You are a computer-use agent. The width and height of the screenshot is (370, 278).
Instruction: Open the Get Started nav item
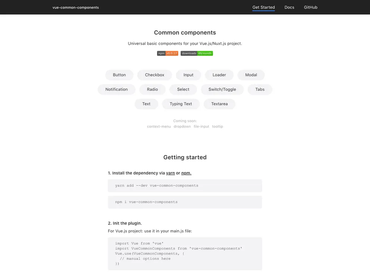pyautogui.click(x=264, y=7)
